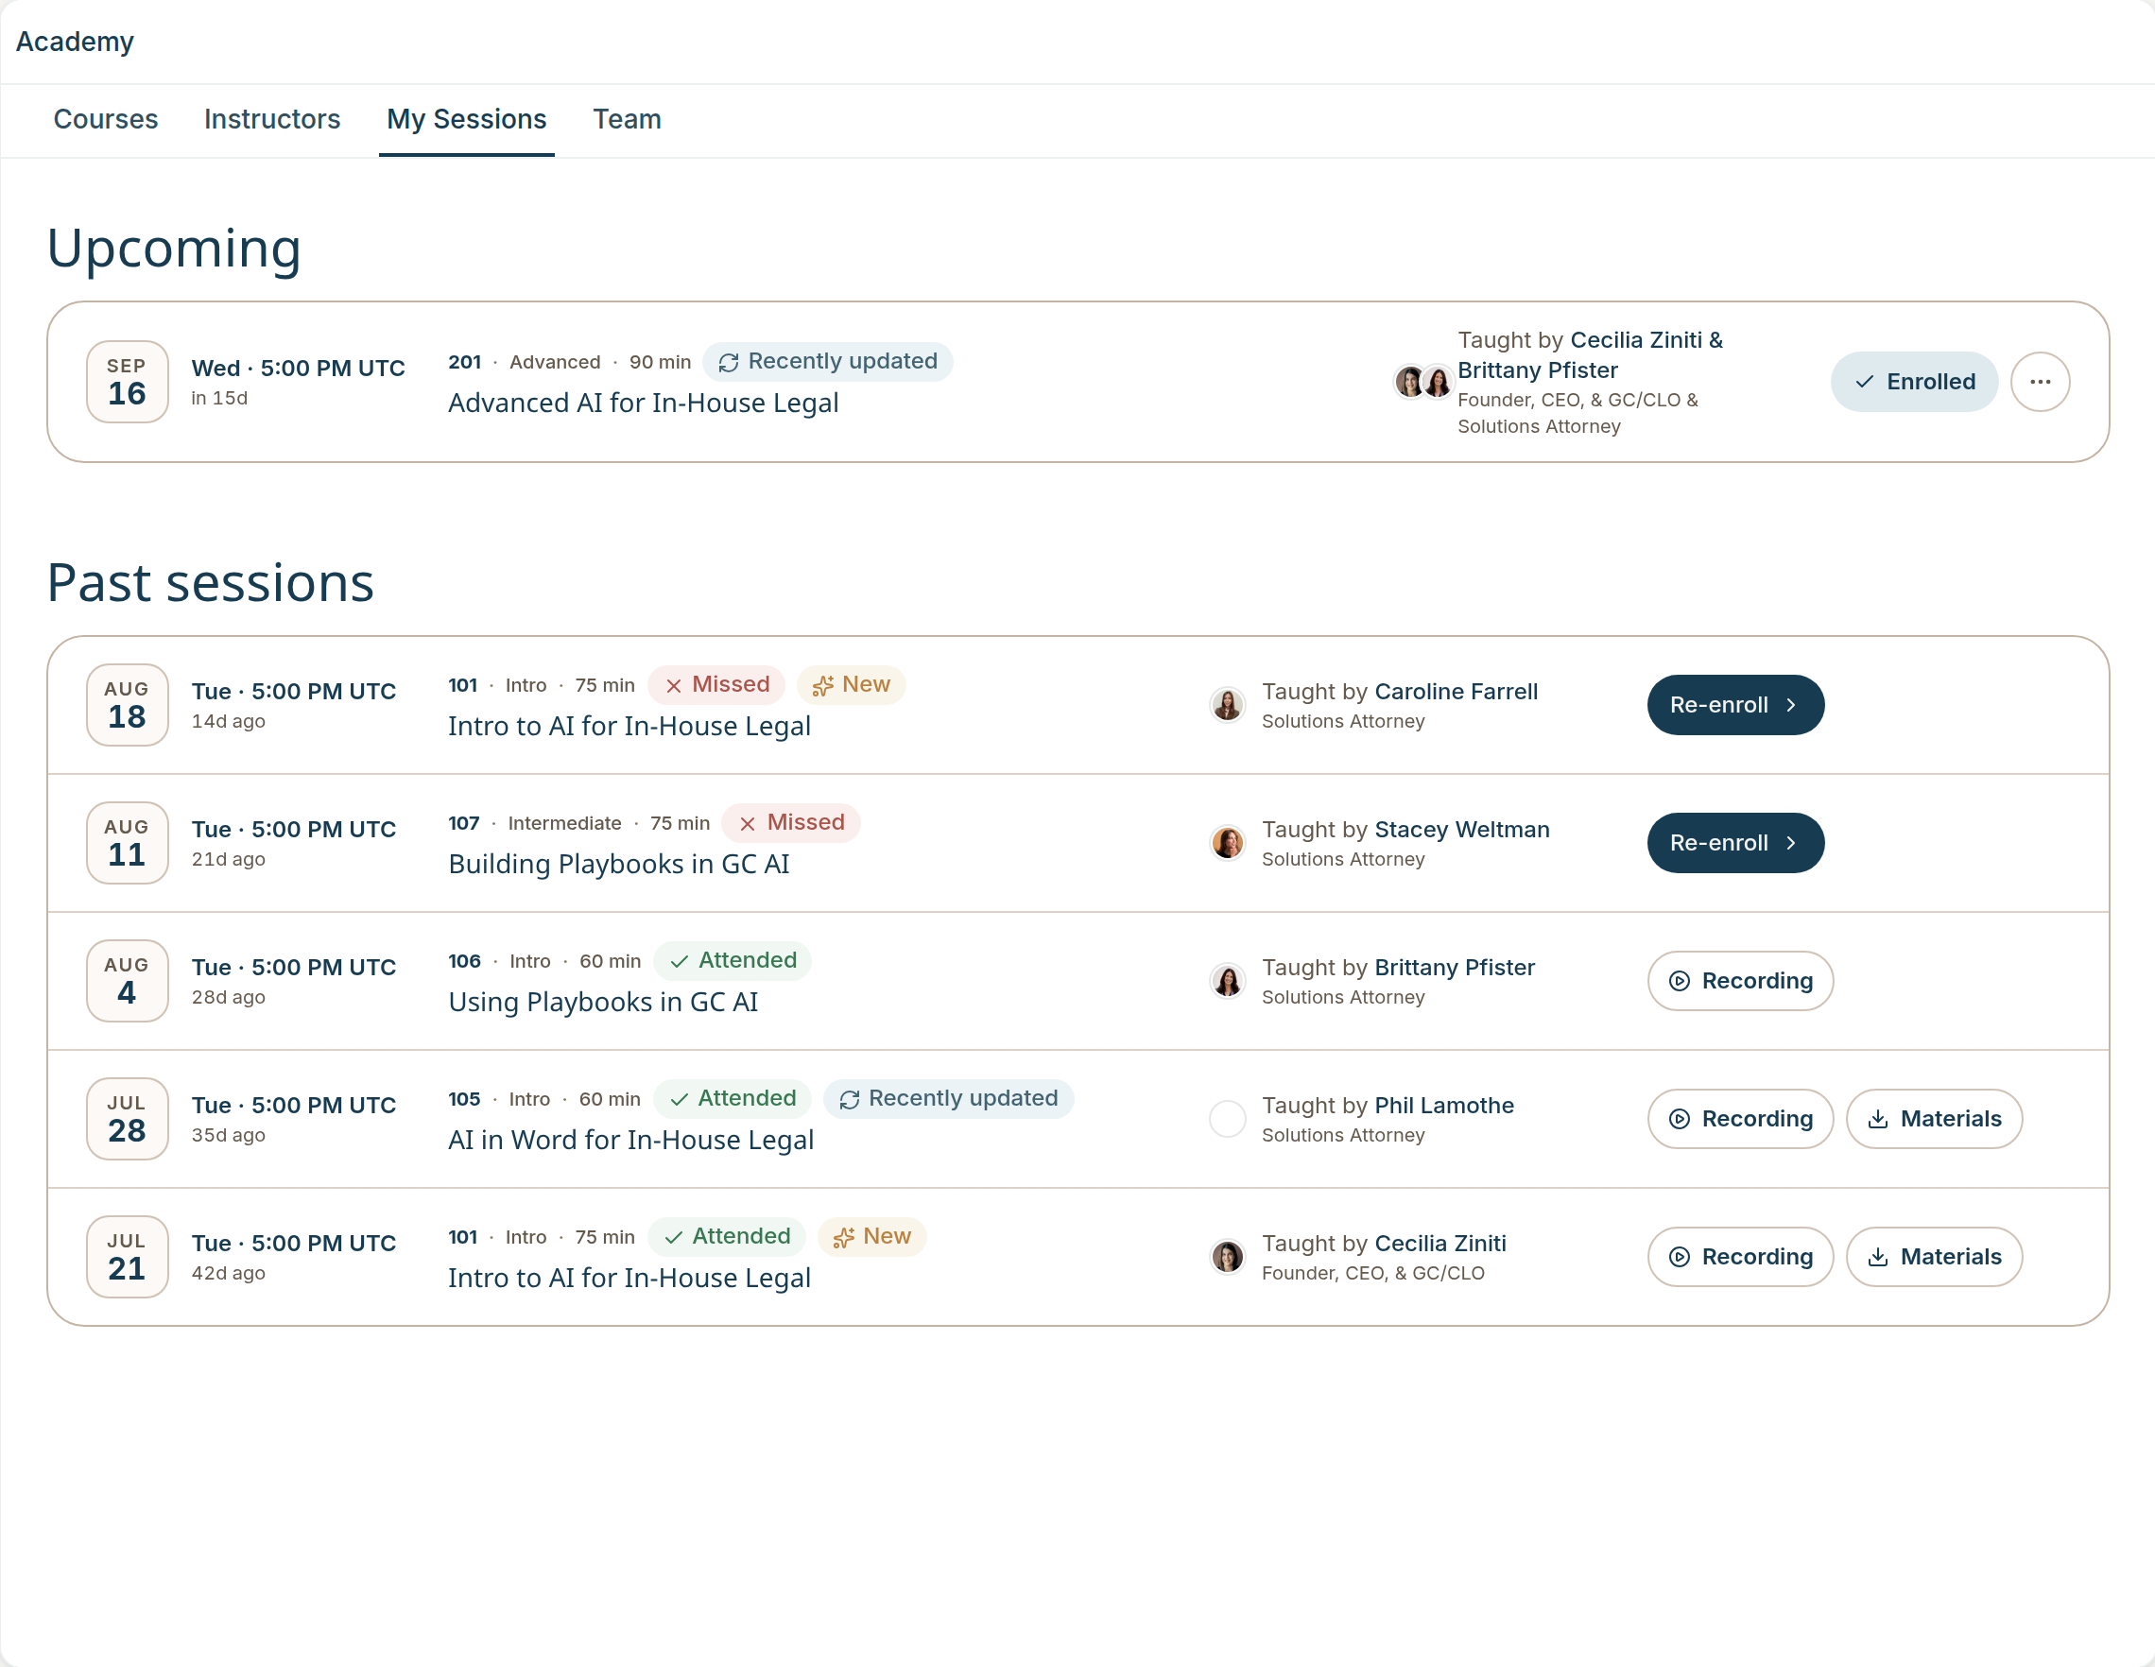Screen dimensions: 2155x1667
Task: Click the JUL 28 date badge
Action: [x=128, y=1120]
